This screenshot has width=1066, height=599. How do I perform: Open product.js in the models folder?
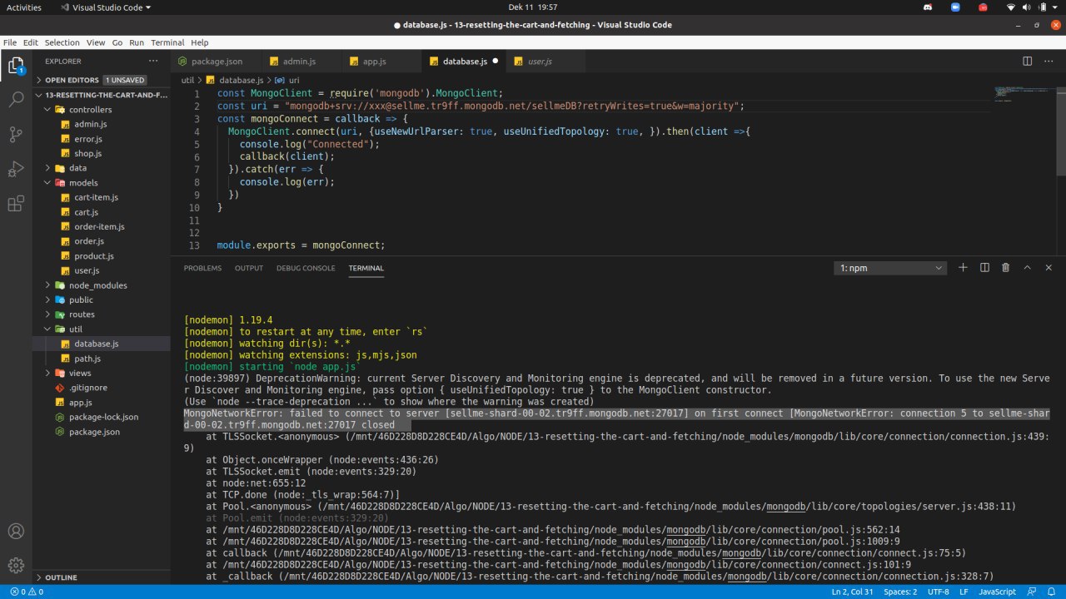(x=93, y=256)
